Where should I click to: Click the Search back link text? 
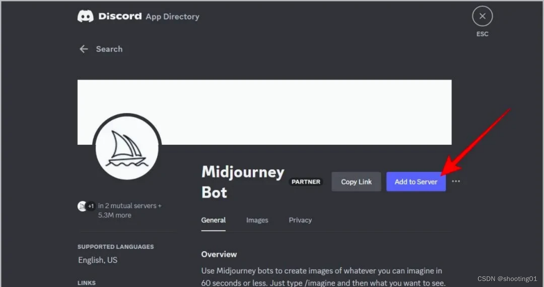coord(109,49)
